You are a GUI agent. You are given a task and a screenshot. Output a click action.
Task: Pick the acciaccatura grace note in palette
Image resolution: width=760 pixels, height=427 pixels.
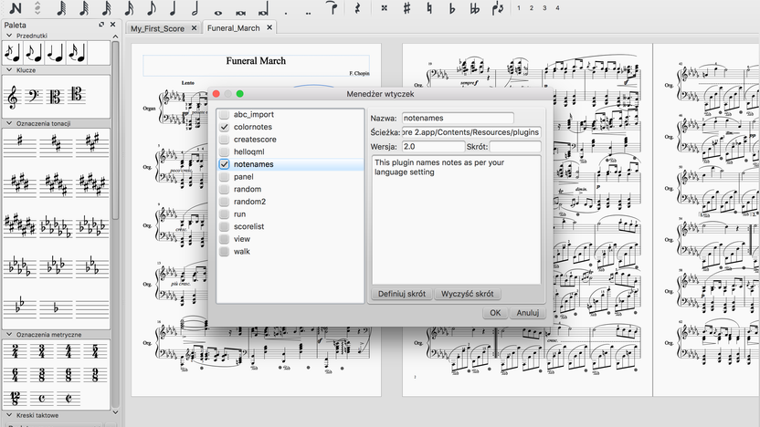(x=13, y=53)
